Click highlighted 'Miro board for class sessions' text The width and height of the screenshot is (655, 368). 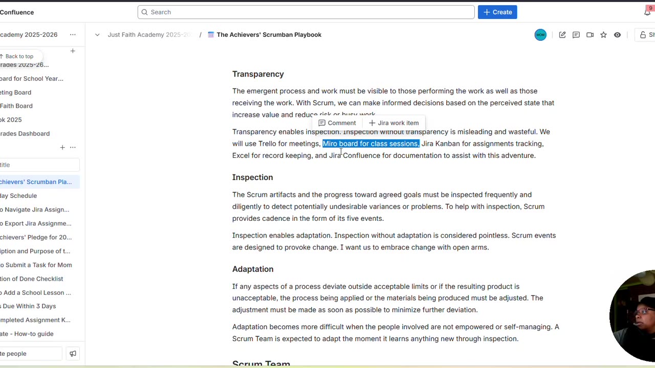[371, 144]
